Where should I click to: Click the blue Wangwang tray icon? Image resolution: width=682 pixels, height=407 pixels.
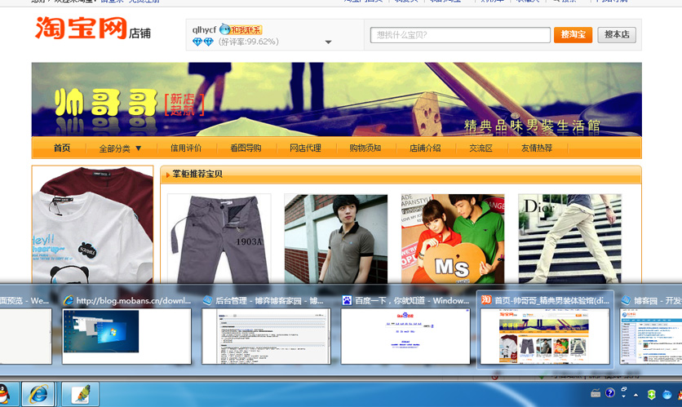[x=666, y=395]
